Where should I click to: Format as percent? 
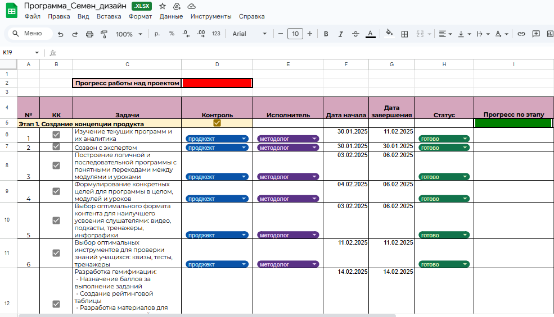[172, 34]
